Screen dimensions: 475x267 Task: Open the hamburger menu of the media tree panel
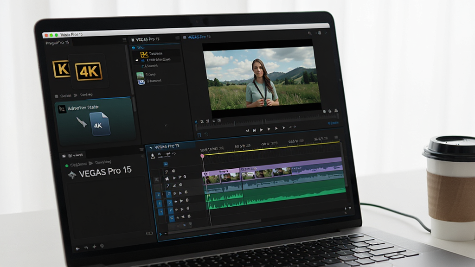pos(177,38)
